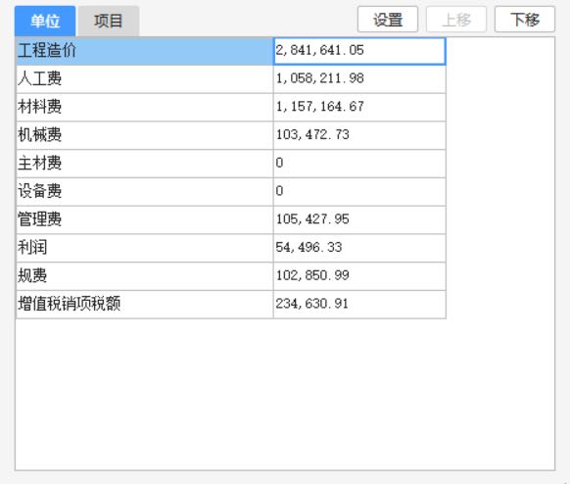The height and width of the screenshot is (484, 570).
Task: Click the 1,157,164.67 value cell
Action: click(x=359, y=107)
